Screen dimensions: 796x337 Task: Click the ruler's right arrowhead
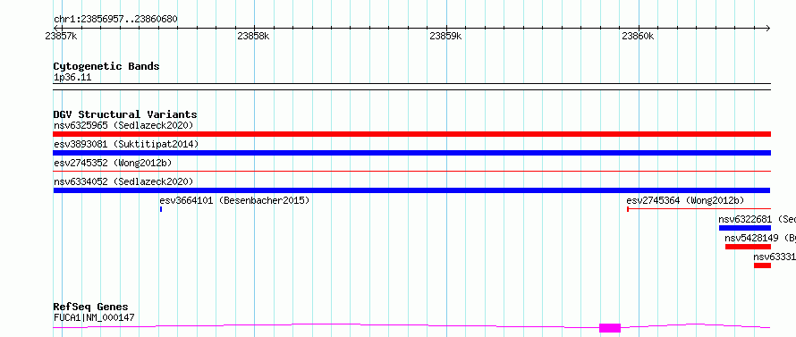[768, 28]
